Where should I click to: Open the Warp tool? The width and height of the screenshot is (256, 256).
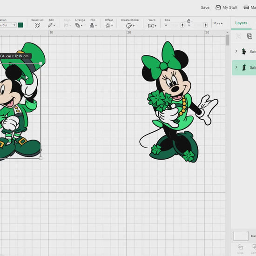click(x=151, y=26)
